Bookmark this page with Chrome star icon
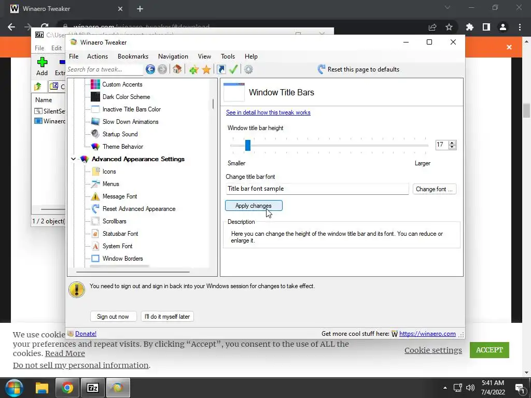The width and height of the screenshot is (531, 398). coord(449,27)
